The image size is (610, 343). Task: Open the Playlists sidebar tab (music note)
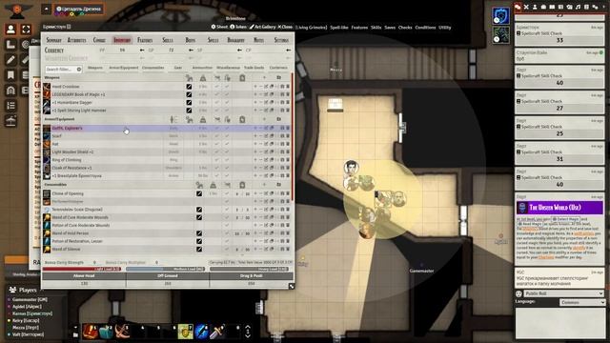tap(578, 7)
